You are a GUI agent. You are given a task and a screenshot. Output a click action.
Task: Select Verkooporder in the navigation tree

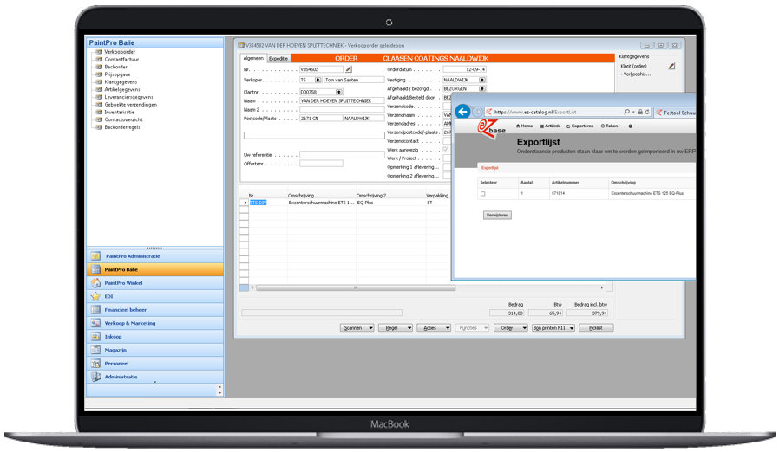click(x=120, y=52)
